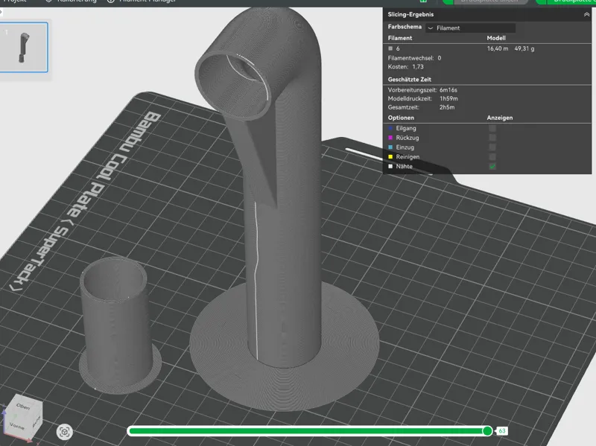The image size is (596, 446).
Task: Click the Modell column heading
Action: (x=496, y=38)
